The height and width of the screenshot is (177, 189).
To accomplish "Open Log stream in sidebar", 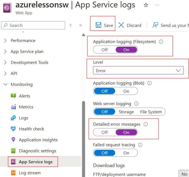I will (30, 173).
